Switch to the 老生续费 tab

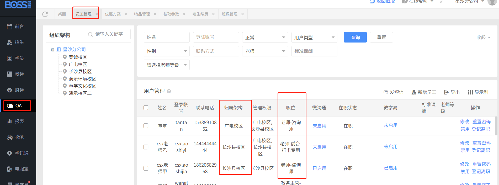coord(200,14)
